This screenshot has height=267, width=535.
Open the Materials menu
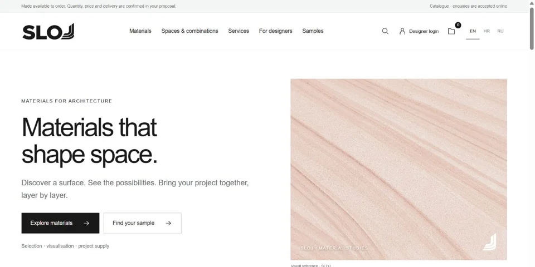[140, 31]
